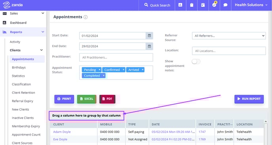Open the reports chart icon in top bar
The width and height of the screenshot is (272, 145).
click(180, 5)
